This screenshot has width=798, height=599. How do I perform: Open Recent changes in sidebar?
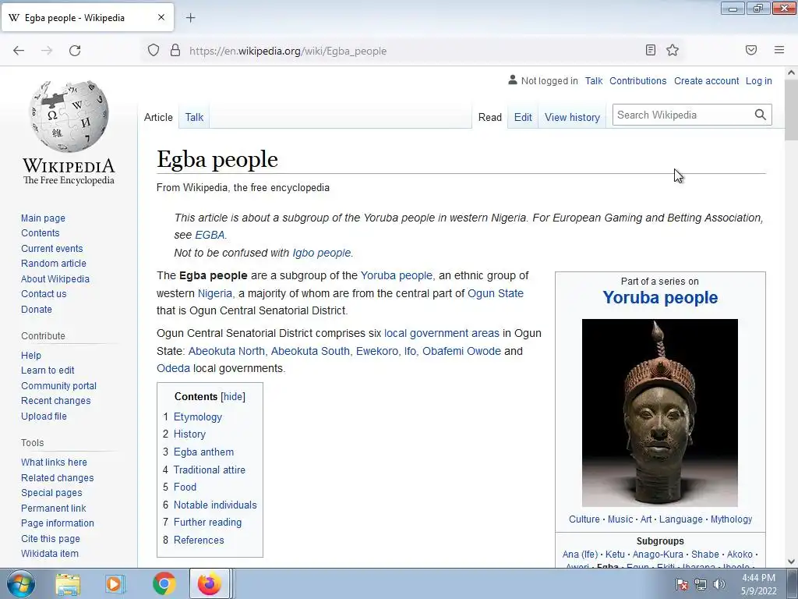(55, 400)
